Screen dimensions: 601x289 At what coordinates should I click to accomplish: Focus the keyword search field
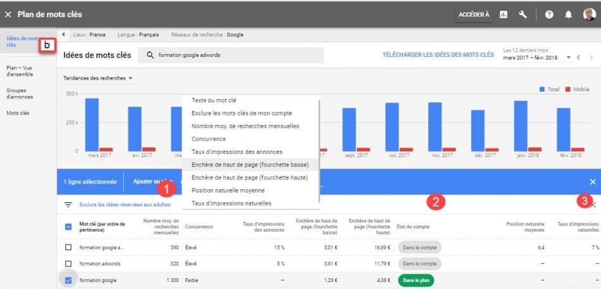tap(231, 55)
